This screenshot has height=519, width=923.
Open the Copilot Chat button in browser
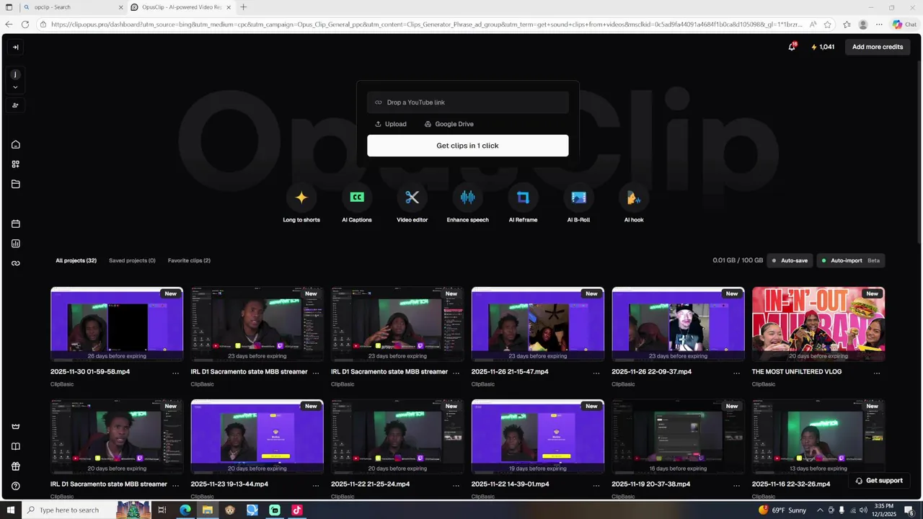coord(904,25)
